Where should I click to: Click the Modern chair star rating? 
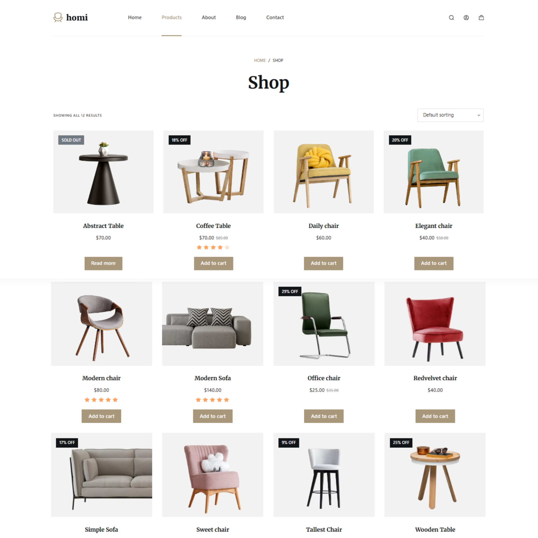pyautogui.click(x=101, y=400)
